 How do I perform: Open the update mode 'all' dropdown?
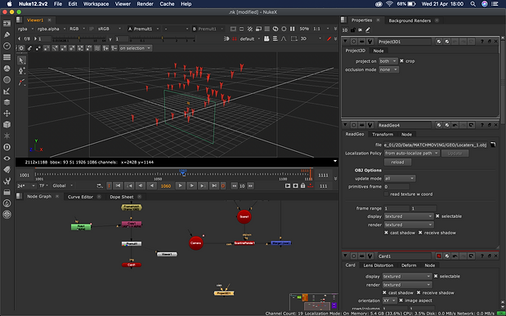tap(400, 178)
